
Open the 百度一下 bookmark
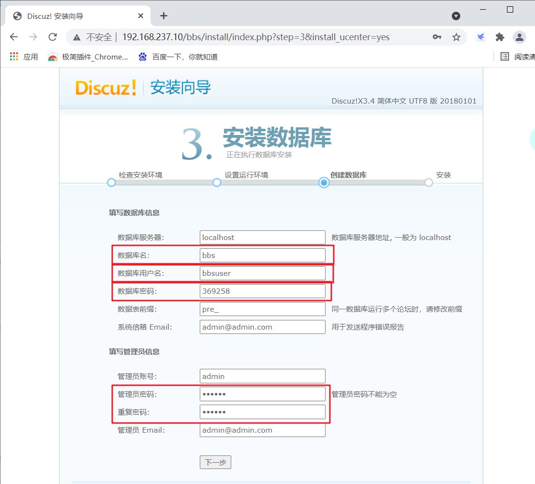pyautogui.click(x=178, y=57)
